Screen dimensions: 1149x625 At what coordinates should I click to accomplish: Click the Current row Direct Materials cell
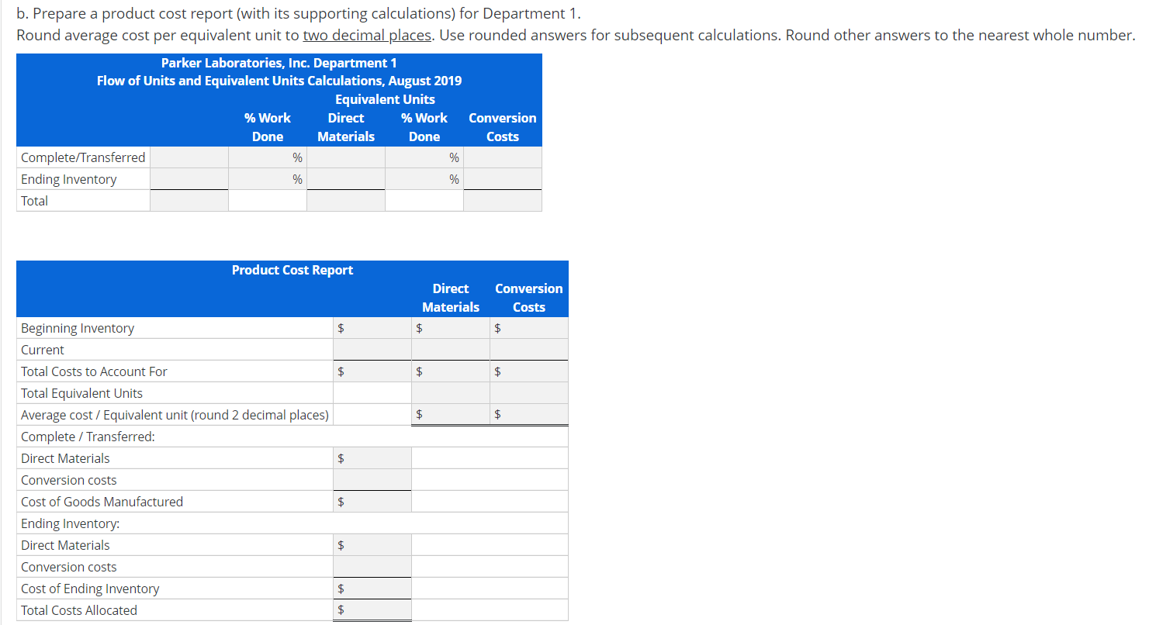coord(451,349)
